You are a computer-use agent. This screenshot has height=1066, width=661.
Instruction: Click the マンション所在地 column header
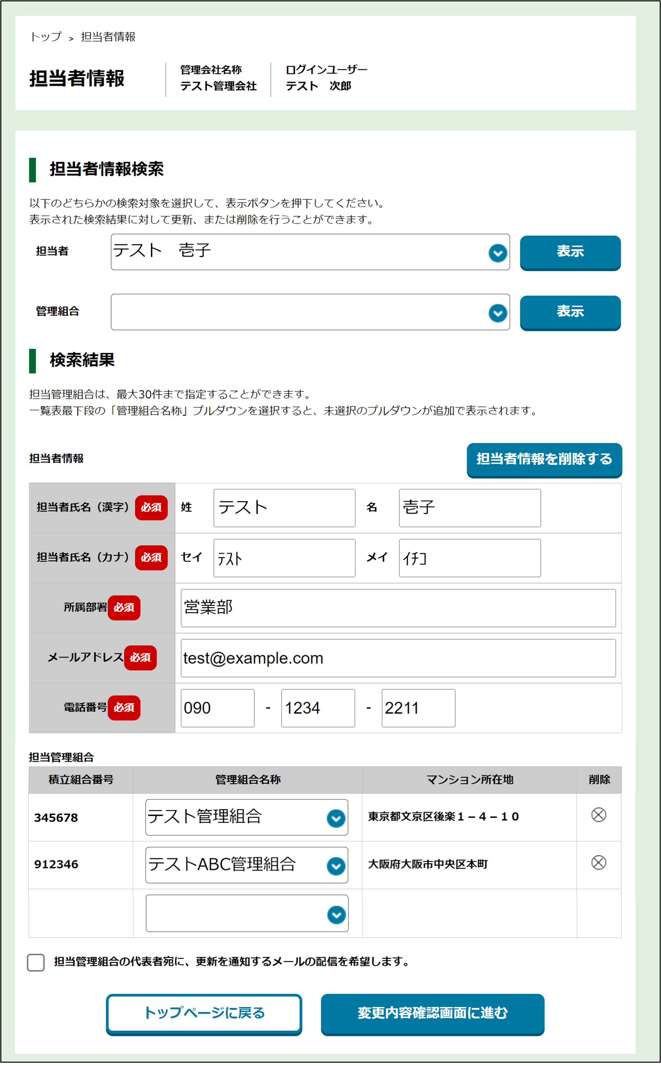470,779
